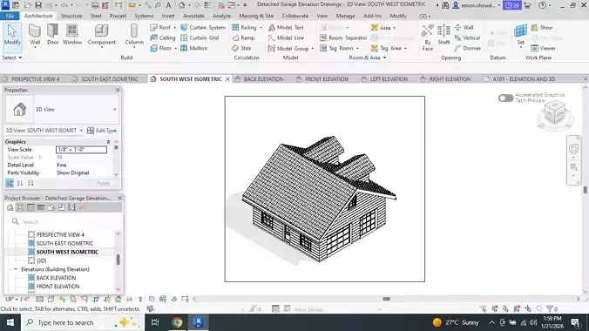The image size is (589, 331).
Task: Open the work plane Viewer
Action: pyautogui.click(x=543, y=48)
